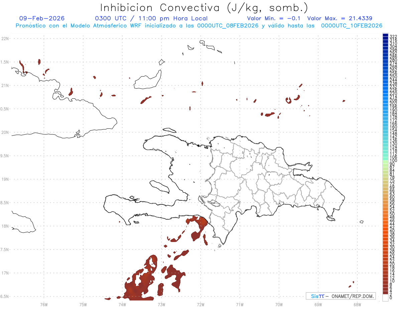
Task: Click the "68W" longitude label
Action: (357, 304)
